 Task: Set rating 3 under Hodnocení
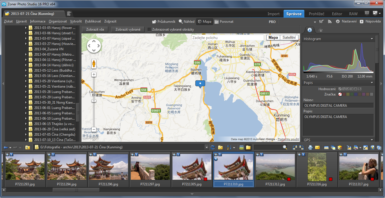coord(352,89)
